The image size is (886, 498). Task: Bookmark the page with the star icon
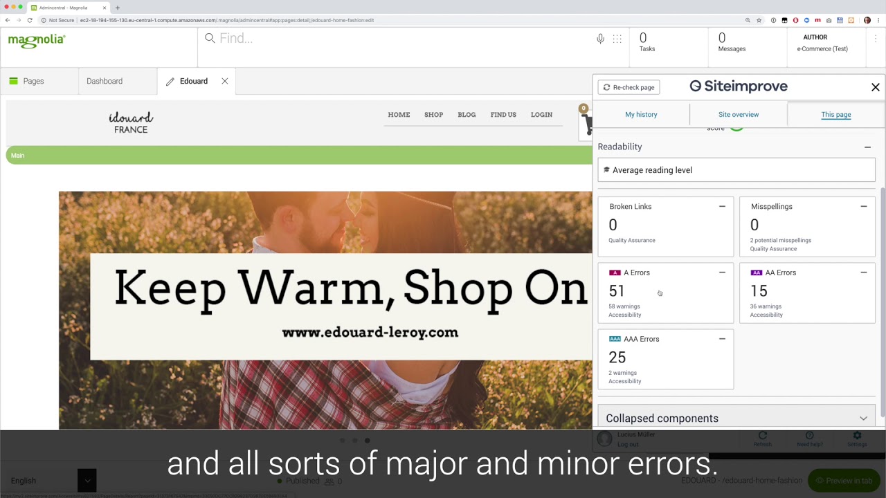[759, 20]
